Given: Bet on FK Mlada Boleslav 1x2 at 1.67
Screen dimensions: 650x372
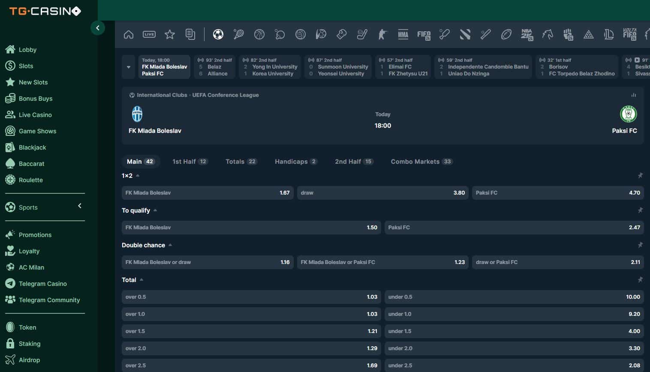Looking at the screenshot, I should [x=208, y=193].
